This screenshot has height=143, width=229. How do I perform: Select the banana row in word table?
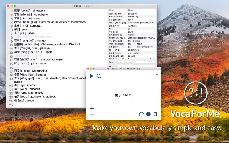[x=132, y=56]
